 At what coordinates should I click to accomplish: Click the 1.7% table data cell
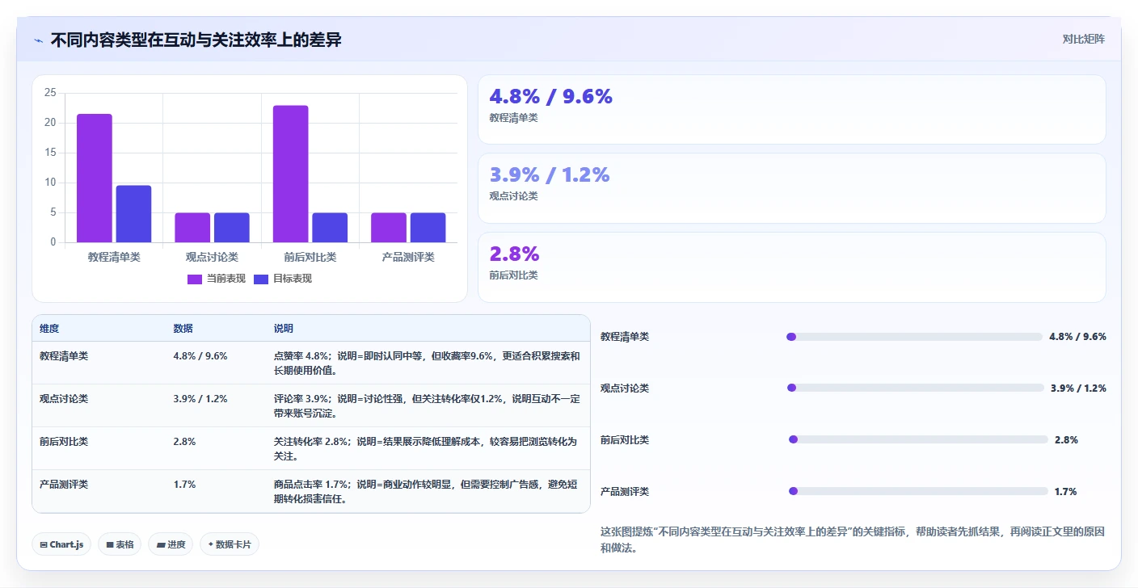coord(184,485)
